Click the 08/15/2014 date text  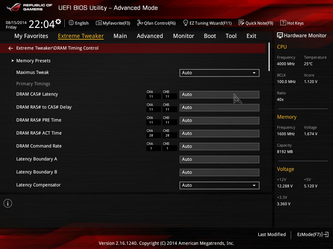16,22
